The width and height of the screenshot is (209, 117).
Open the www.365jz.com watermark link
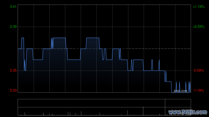(188, 112)
